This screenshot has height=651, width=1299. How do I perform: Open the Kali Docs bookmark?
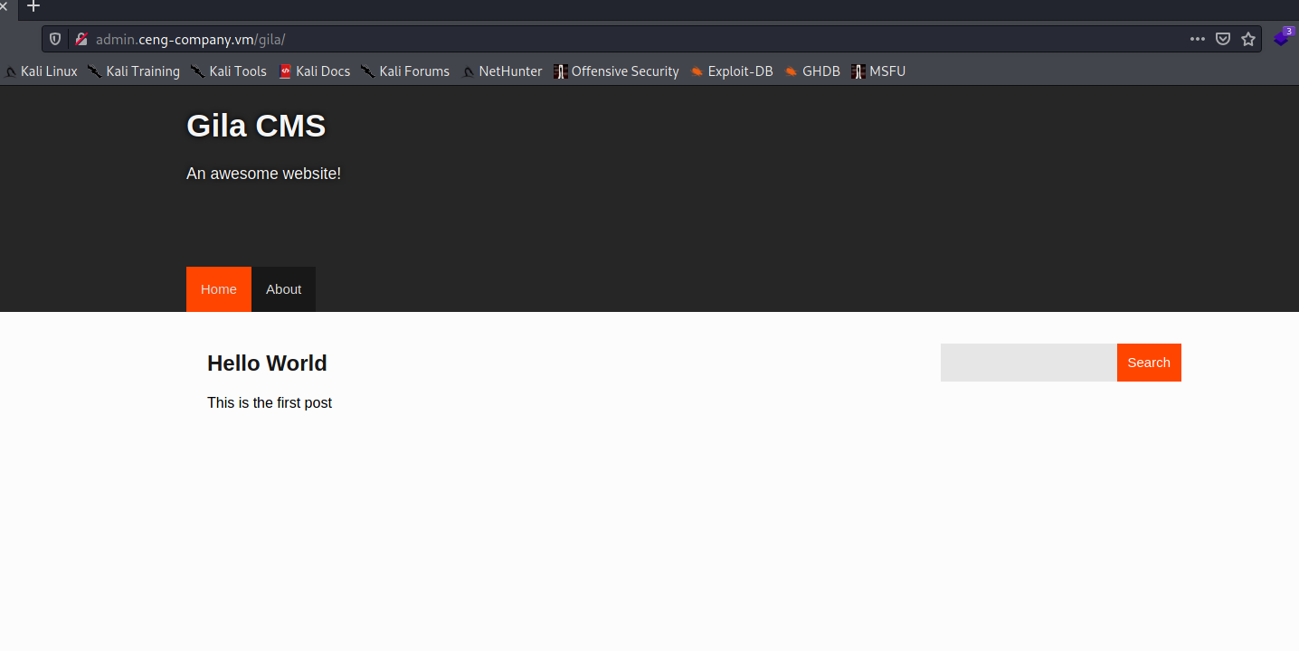(x=315, y=71)
